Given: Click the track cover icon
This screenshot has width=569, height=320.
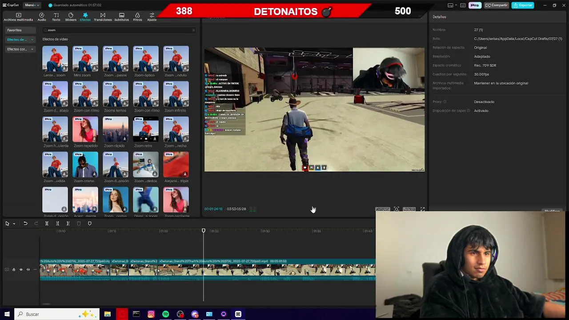Looking at the screenshot, I should (6, 270).
